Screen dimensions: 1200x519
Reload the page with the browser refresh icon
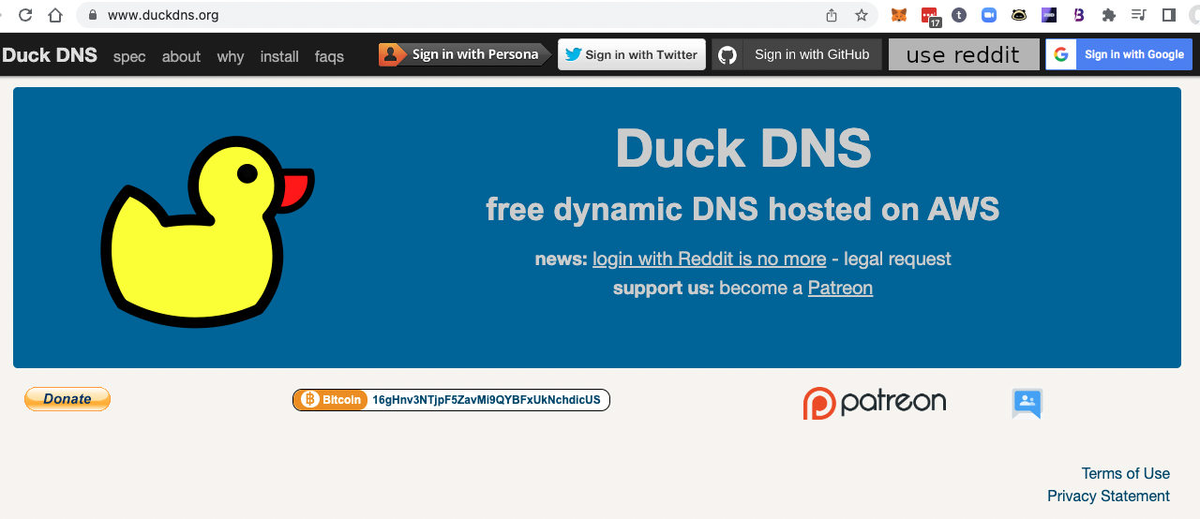point(25,15)
